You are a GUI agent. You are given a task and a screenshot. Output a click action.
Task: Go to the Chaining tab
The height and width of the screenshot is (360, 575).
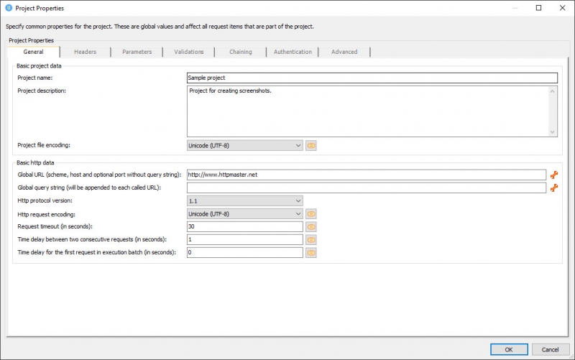click(241, 52)
